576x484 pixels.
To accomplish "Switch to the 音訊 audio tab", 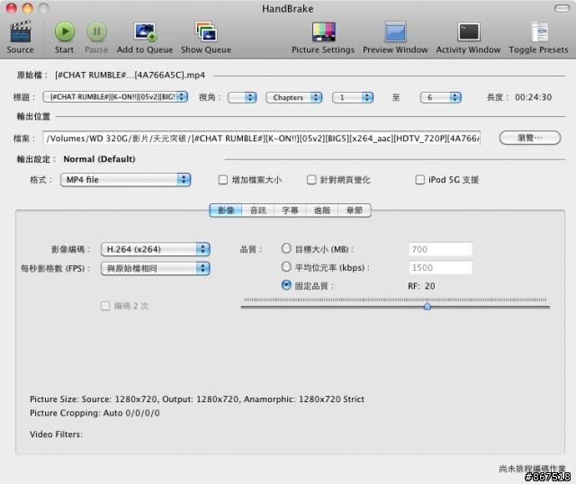I will point(258,211).
